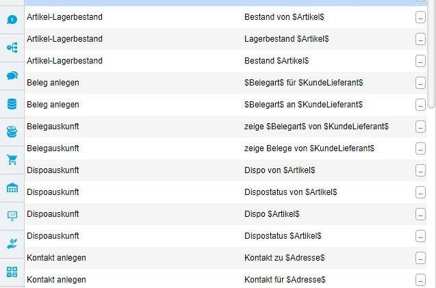Open the presentation chart sidebar icon
Image resolution: width=436 pixels, height=288 pixels.
tap(12, 215)
